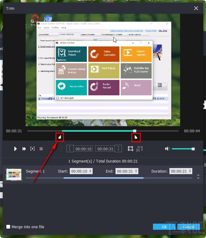This screenshot has height=238, width=206.
Task: Start playback with the Play button
Action: click(15, 149)
